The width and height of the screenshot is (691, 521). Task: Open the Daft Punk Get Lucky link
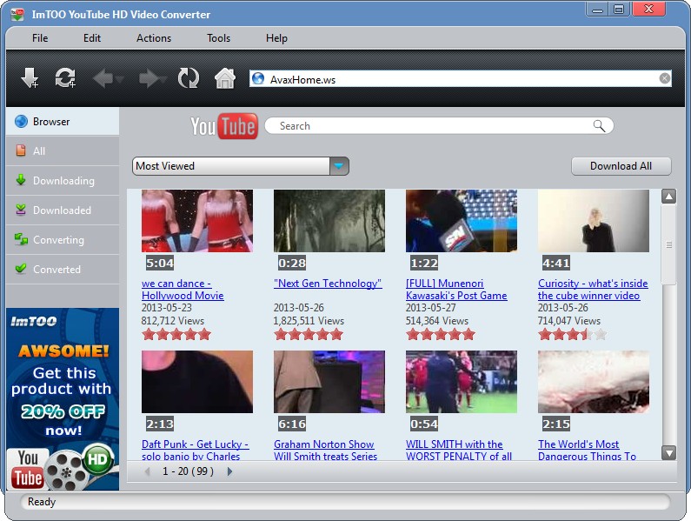pos(196,450)
